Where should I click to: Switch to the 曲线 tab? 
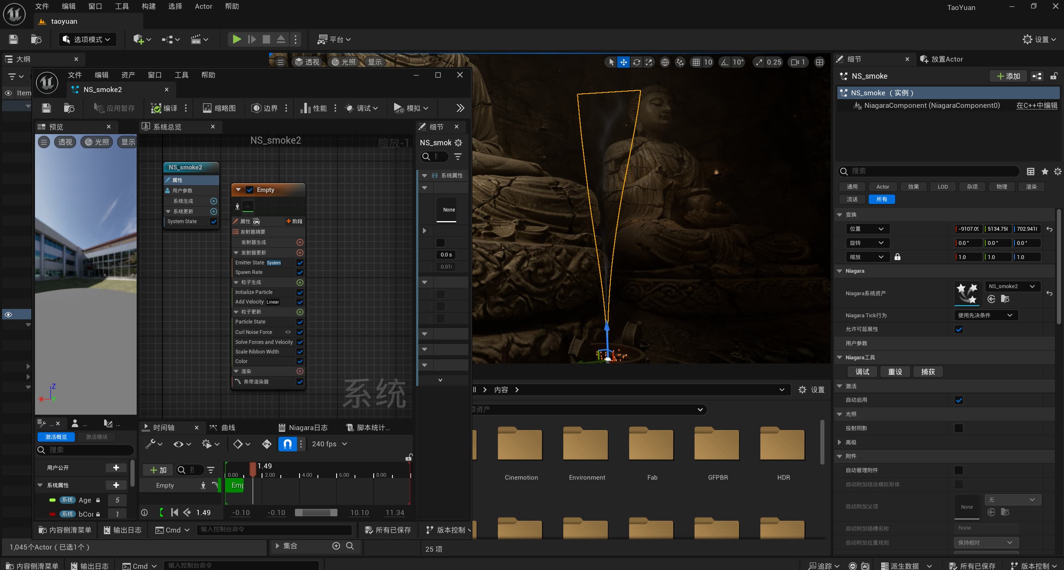point(223,428)
